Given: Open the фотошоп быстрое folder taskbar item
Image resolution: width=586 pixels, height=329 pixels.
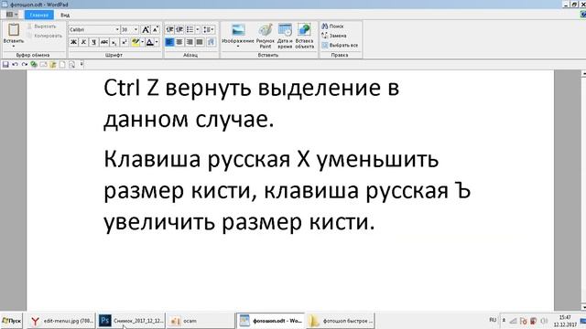Looking at the screenshot, I should tap(341, 321).
